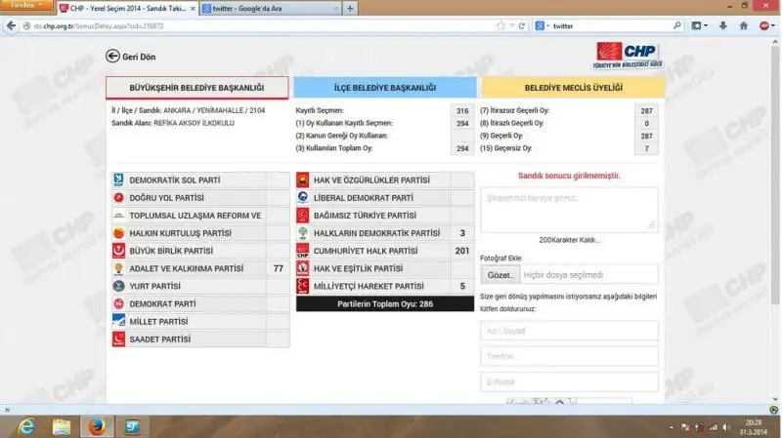Click the Demokrat Parti logo
The height and width of the screenshot is (438, 782).
click(x=118, y=303)
